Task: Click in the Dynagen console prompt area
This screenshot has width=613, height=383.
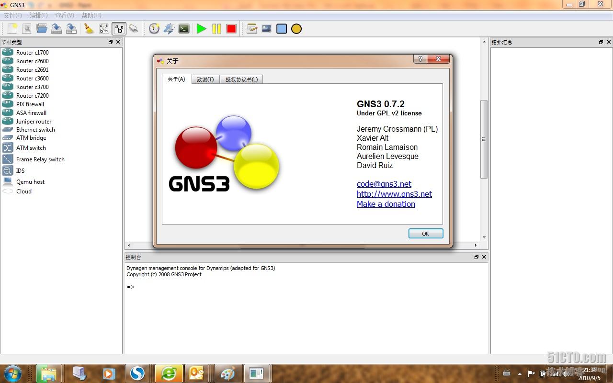Action: point(306,307)
